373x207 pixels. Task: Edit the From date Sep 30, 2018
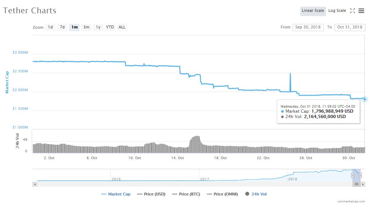click(x=308, y=27)
